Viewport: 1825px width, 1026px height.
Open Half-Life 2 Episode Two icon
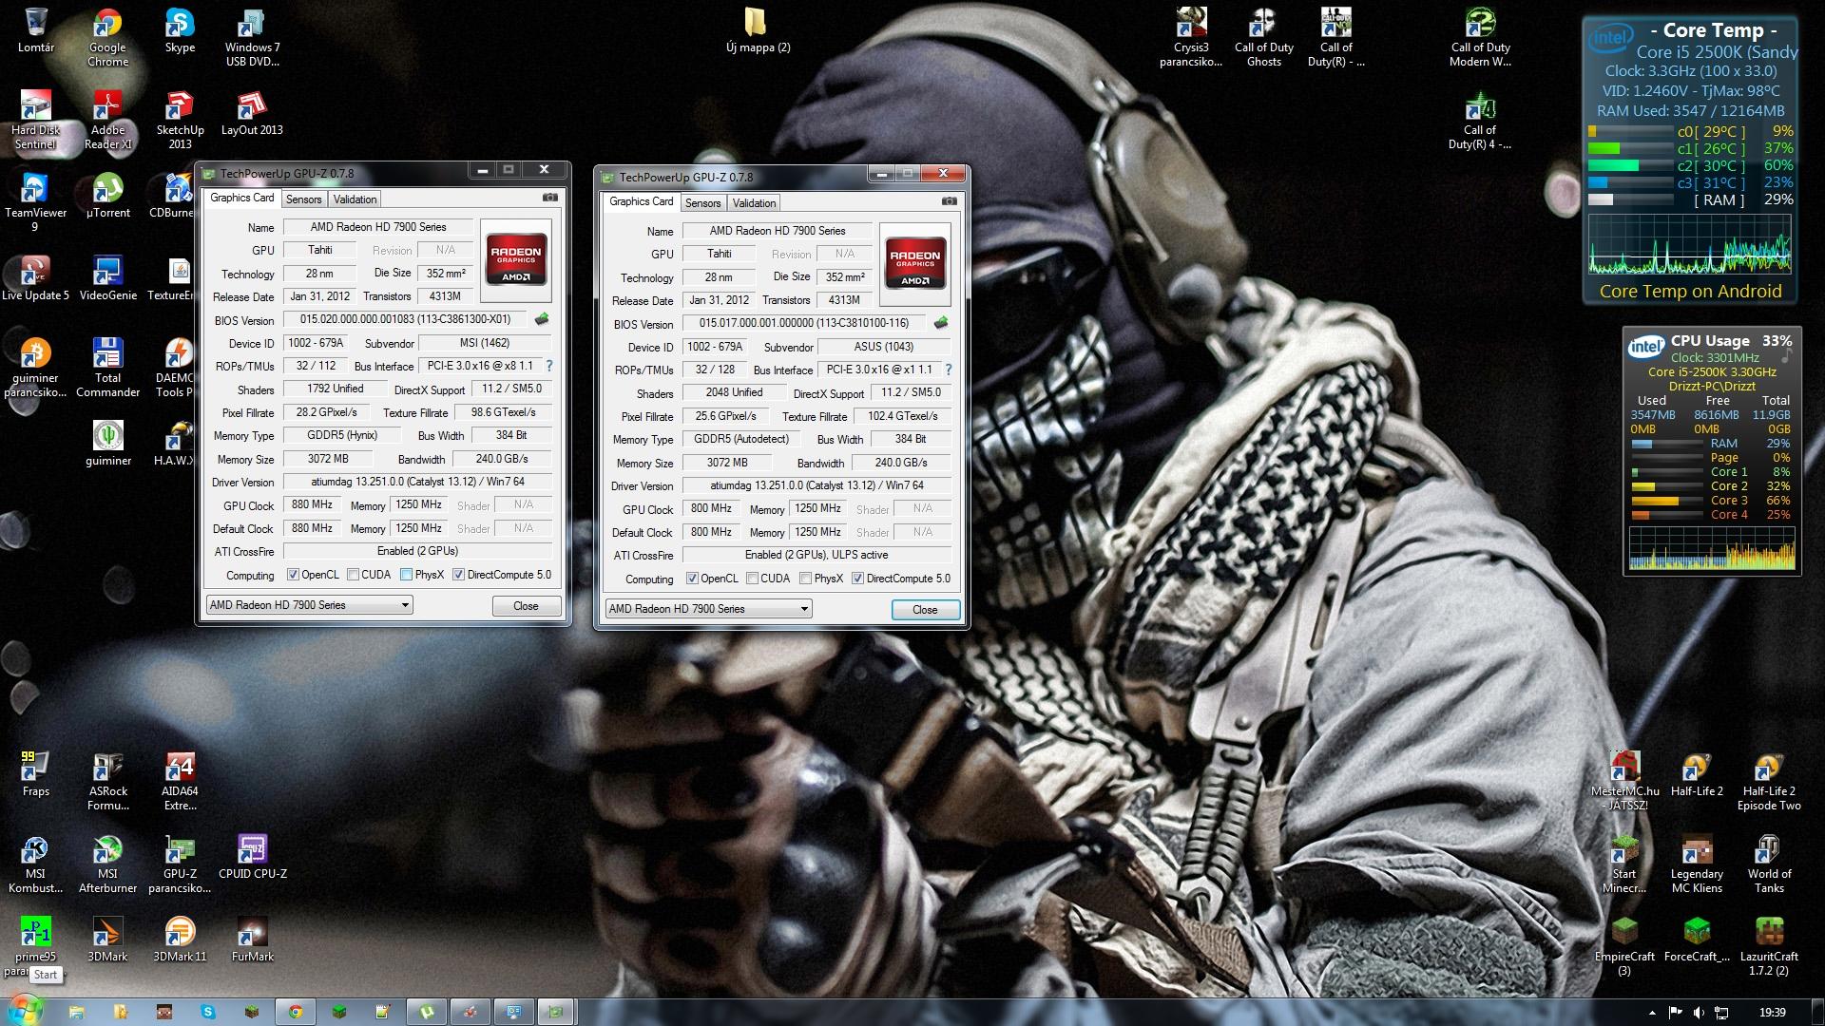point(1769,782)
